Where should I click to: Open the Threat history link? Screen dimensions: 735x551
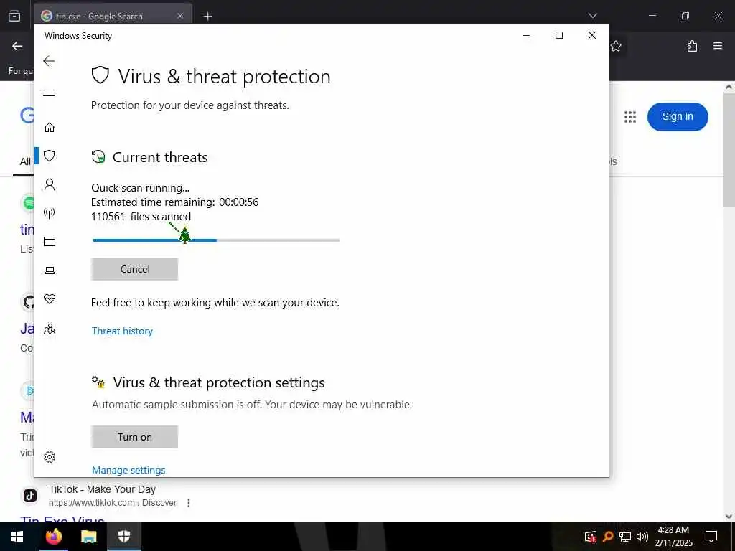(122, 331)
